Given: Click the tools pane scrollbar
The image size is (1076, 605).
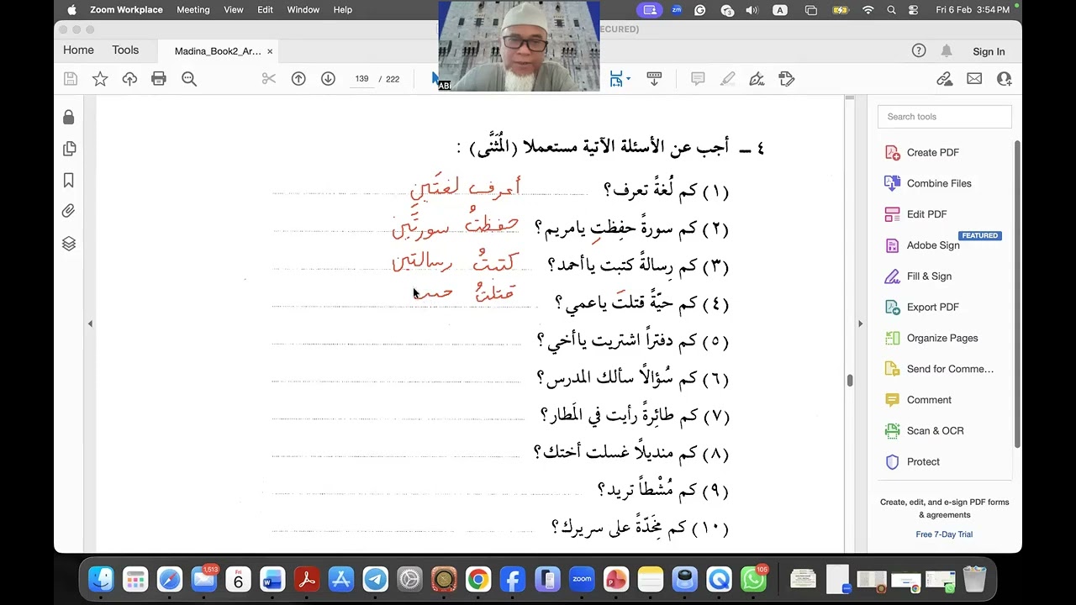Looking at the screenshot, I should coord(1017,294).
